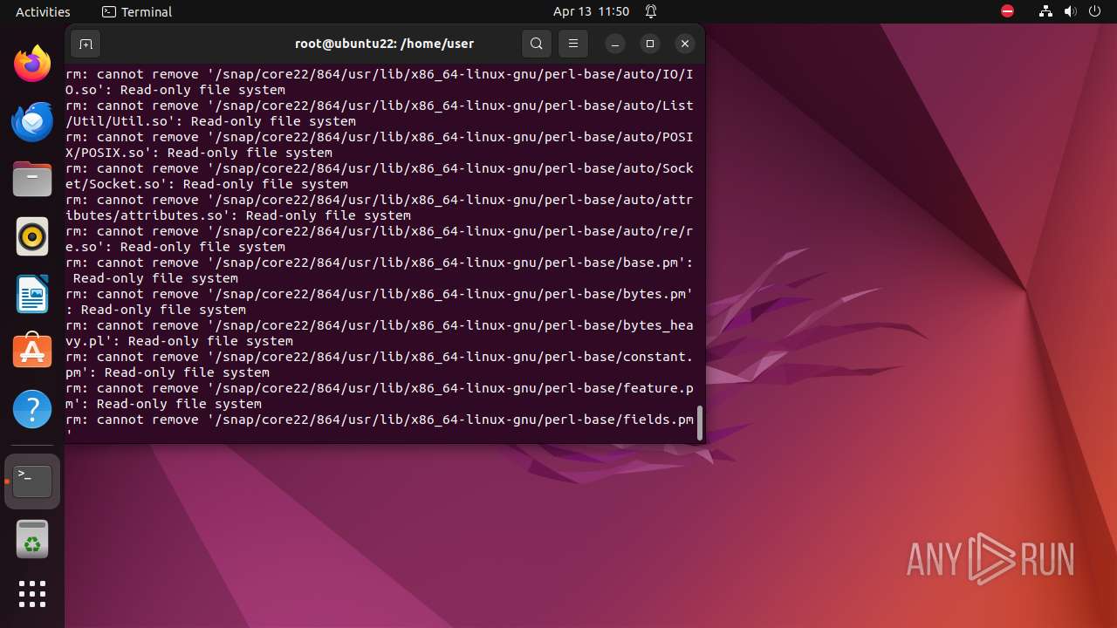Click the line ending 'perl-base/constant.'
This screenshot has width=1117, height=628.
380,357
